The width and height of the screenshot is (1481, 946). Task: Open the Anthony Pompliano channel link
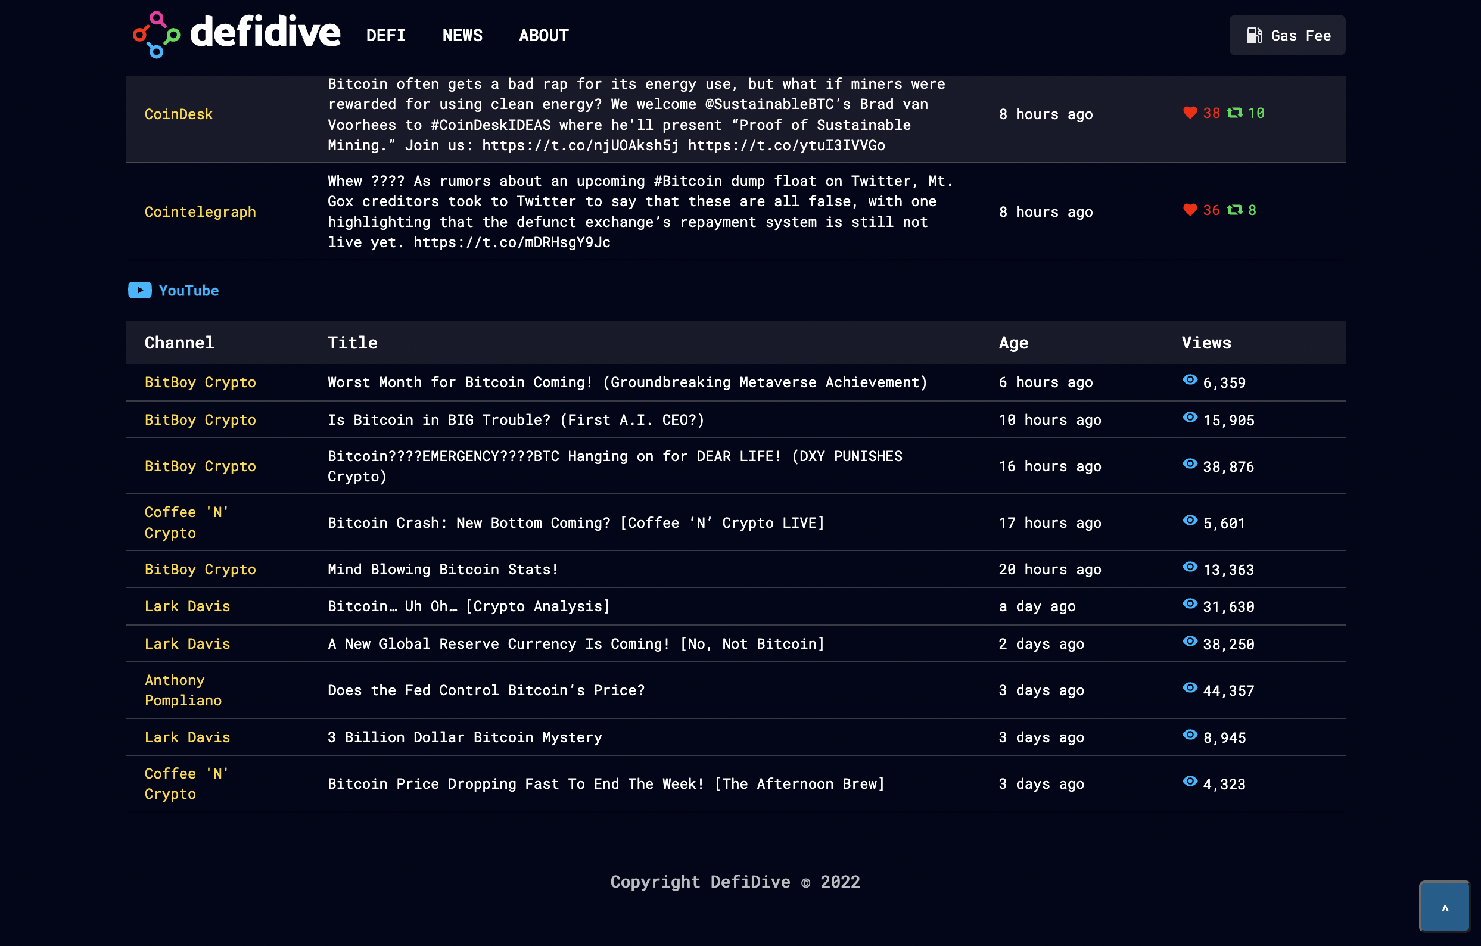click(183, 690)
